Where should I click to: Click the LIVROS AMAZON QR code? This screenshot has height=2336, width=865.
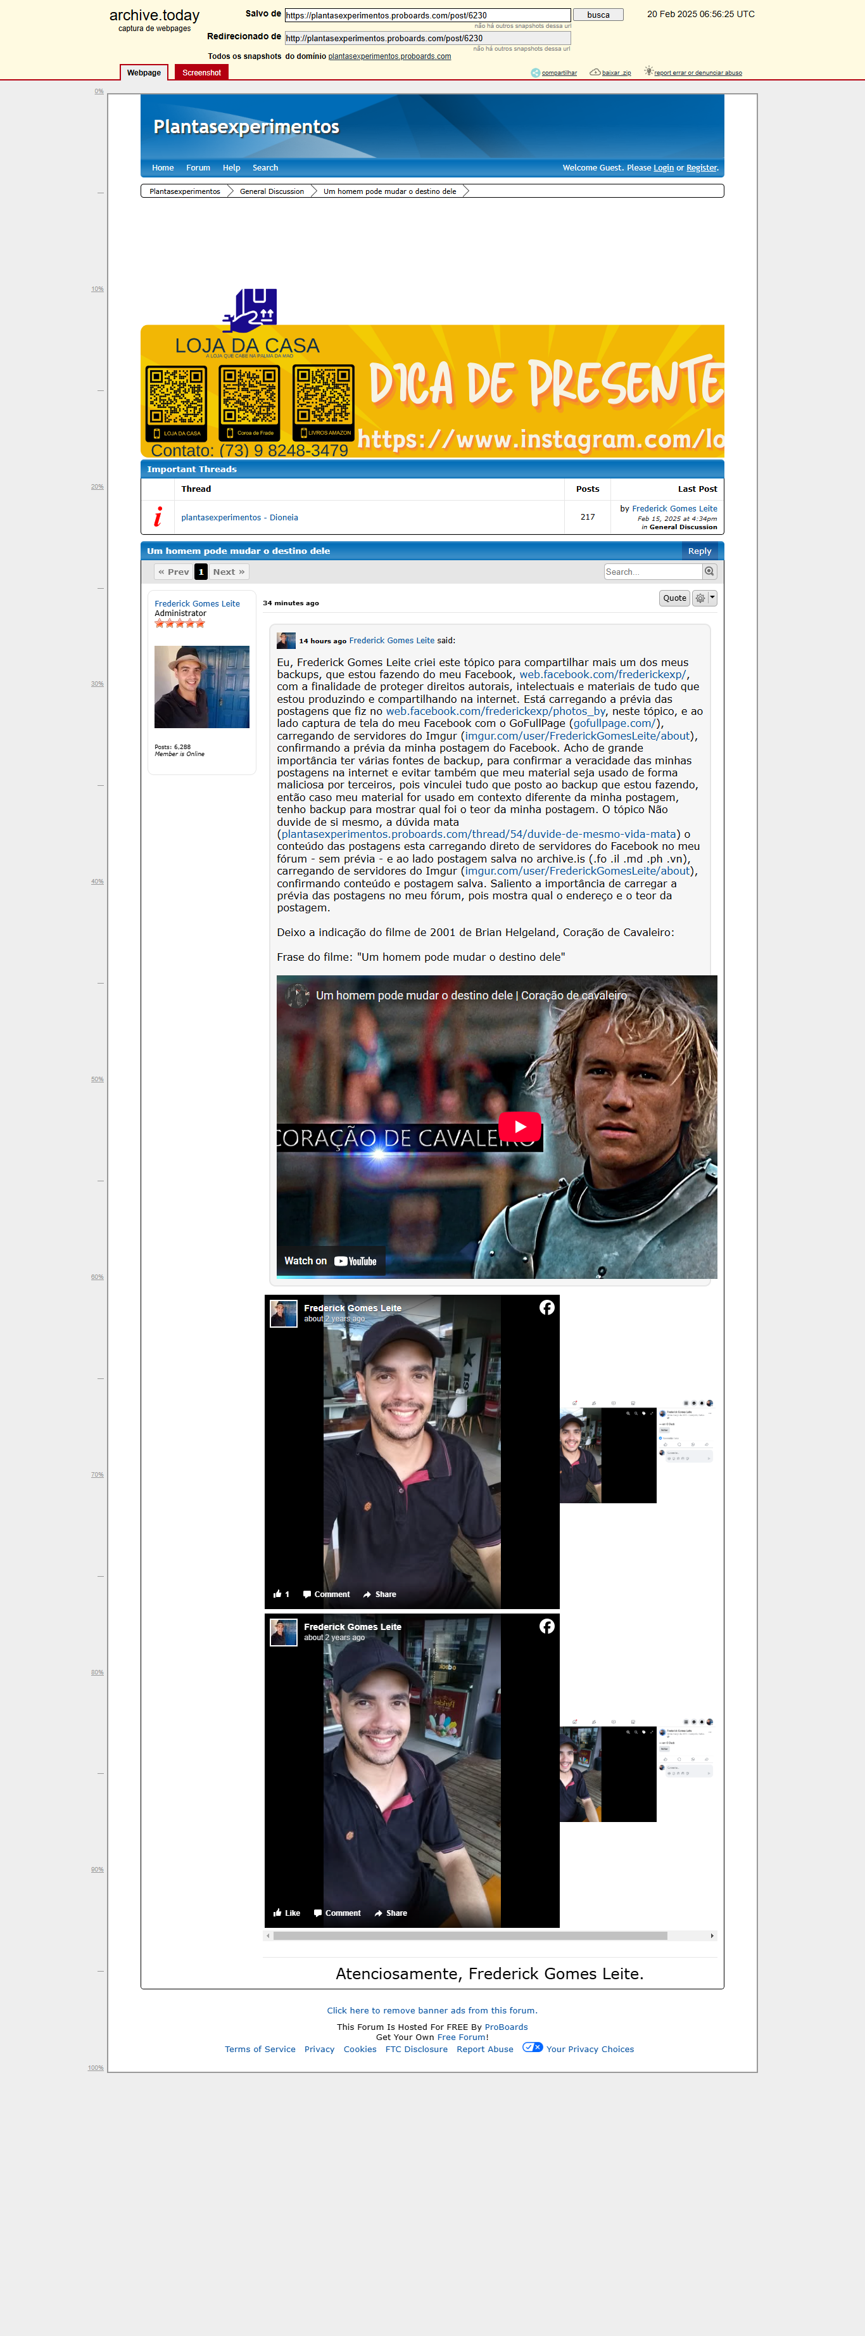click(x=324, y=404)
